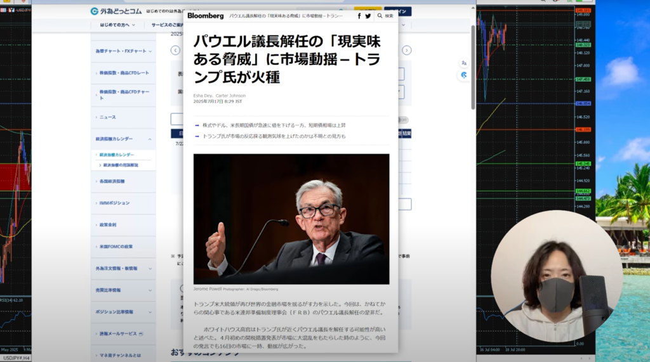Open 株価指数・商品CFDレート in the sidebar
Screen dimensions: 650x362
point(123,73)
